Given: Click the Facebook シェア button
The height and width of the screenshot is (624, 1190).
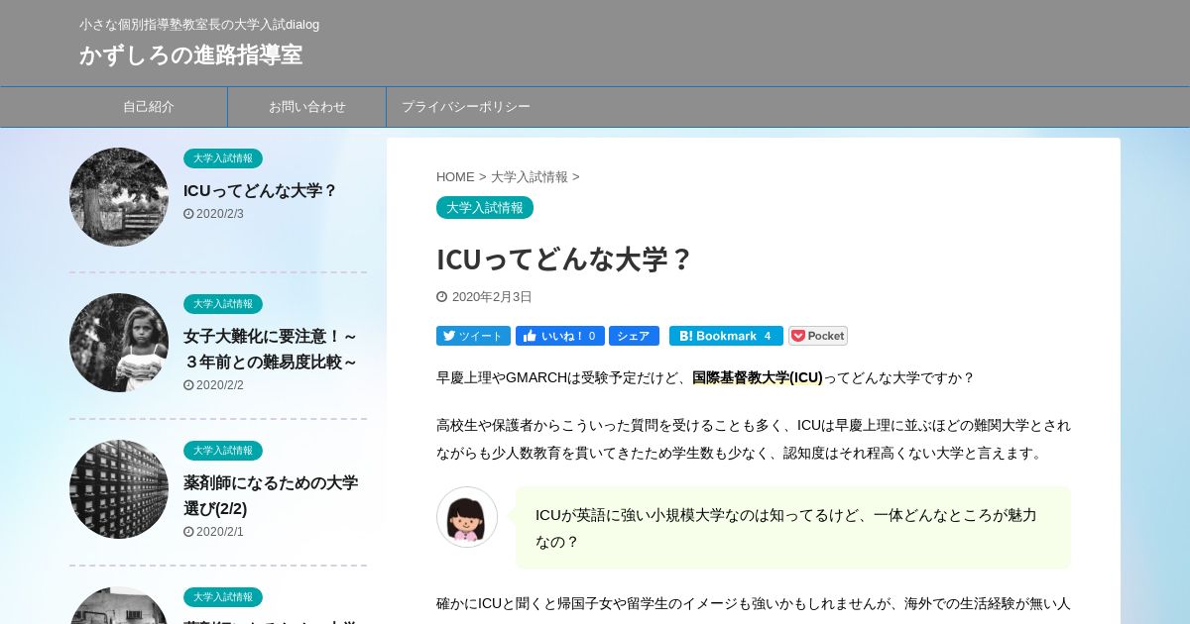Looking at the screenshot, I should click(634, 336).
